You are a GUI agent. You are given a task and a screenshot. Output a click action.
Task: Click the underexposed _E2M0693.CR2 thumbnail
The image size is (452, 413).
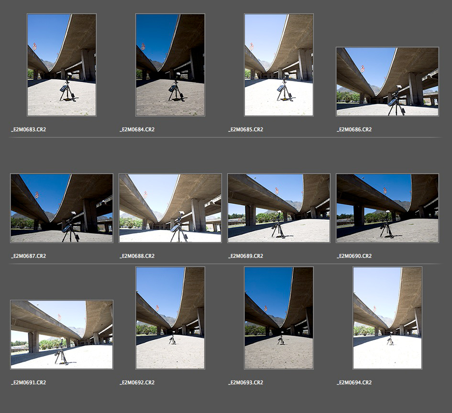pyautogui.click(x=279, y=318)
